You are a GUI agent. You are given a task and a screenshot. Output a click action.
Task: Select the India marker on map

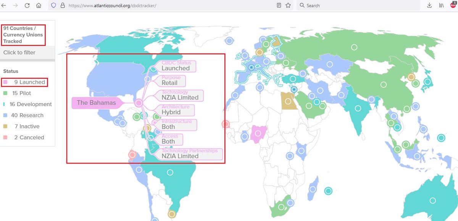click(358, 108)
